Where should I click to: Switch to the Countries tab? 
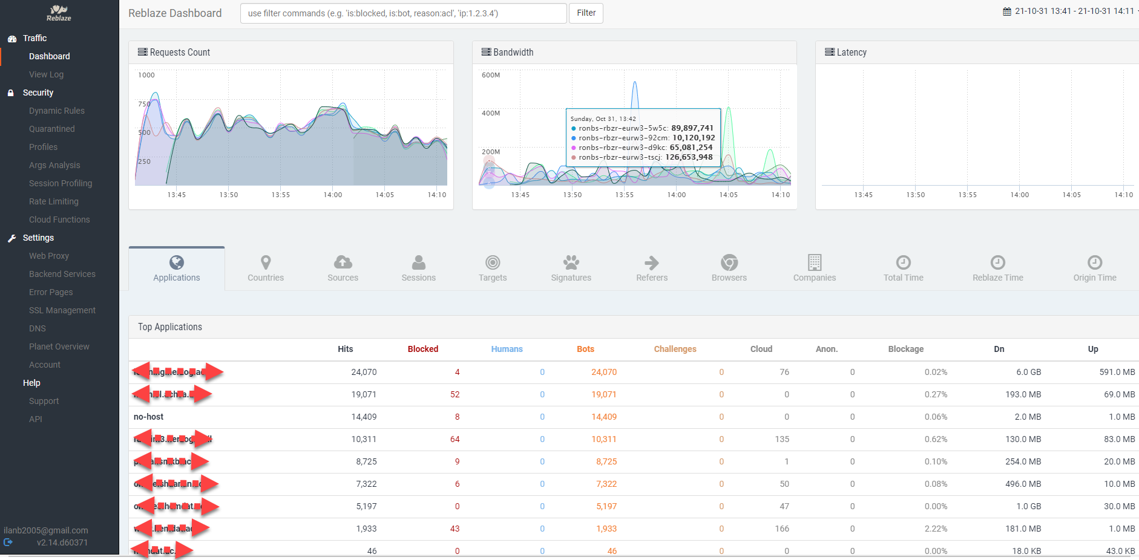coord(266,269)
